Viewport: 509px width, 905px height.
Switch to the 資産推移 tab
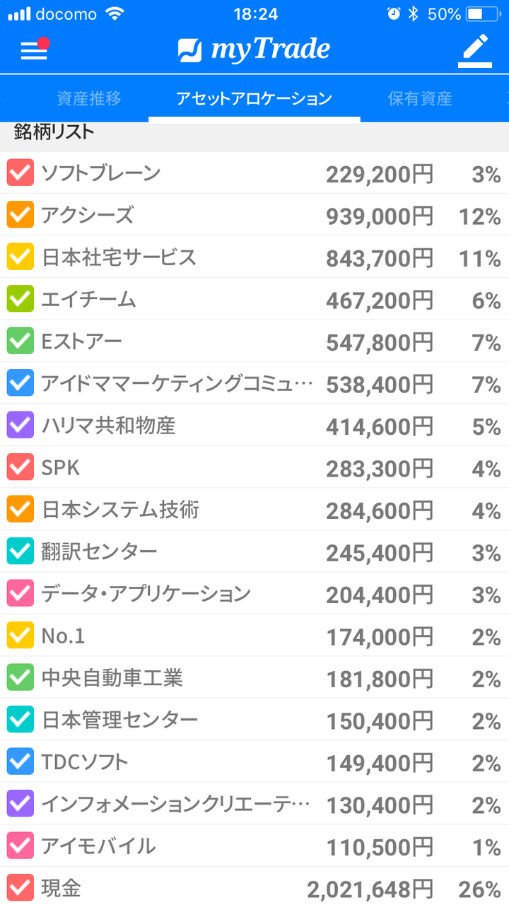(x=89, y=99)
